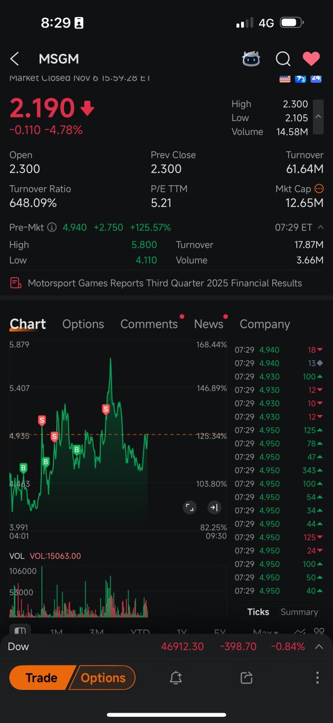Viewport: 333px width, 723px height.
Task: Switch the tick list to Summary view
Action: click(x=299, y=612)
